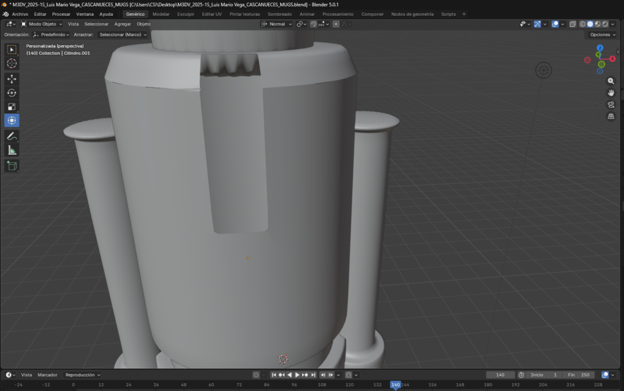The image size is (624, 391).
Task: Activate the Measure tool
Action: click(12, 150)
